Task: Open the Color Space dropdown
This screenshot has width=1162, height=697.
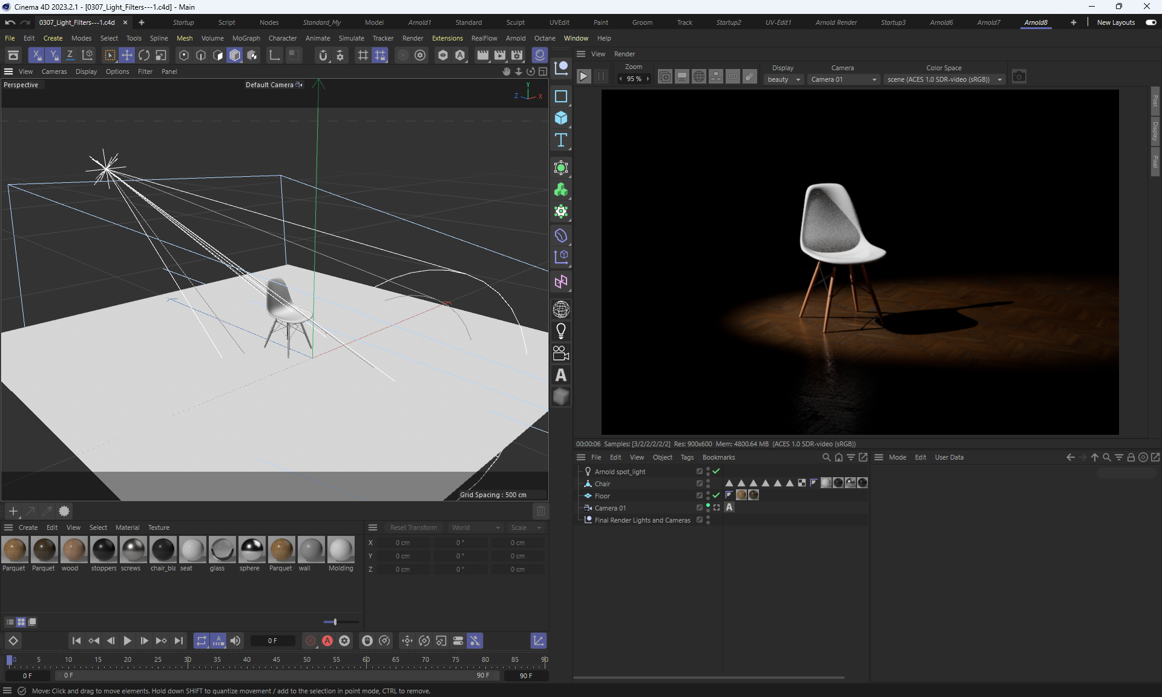Action: (x=944, y=79)
